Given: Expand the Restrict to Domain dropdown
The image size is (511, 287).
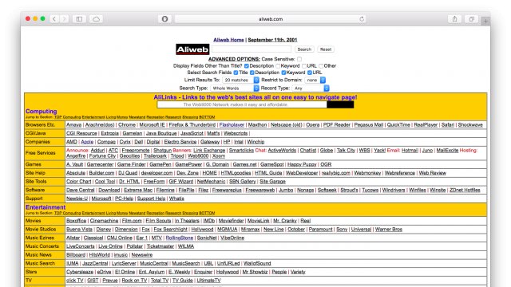Looking at the screenshot, I should (x=315, y=80).
